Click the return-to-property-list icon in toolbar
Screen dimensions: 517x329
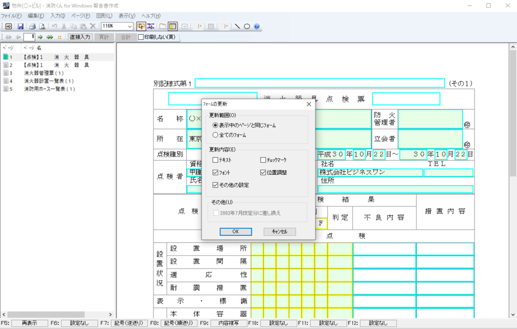tap(9, 26)
